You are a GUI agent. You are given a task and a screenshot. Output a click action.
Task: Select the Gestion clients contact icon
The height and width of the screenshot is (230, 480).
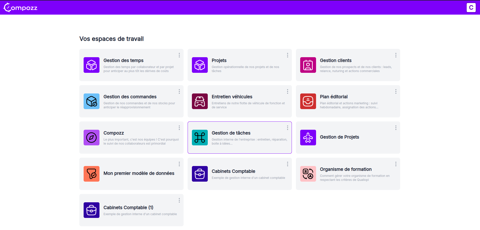(308, 65)
